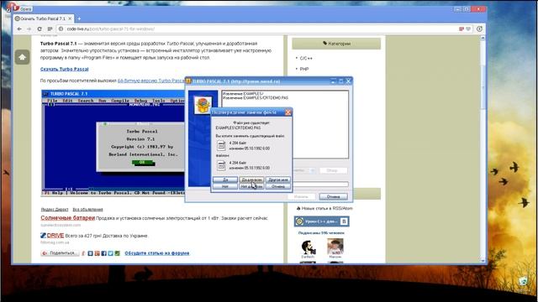This screenshot has width=538, height=302.
Task: Click the existing file document icon
Action: [221, 145]
